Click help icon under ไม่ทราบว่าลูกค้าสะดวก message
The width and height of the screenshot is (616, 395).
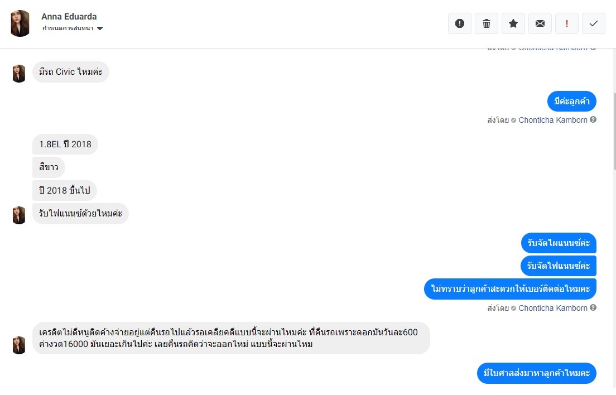(x=593, y=308)
